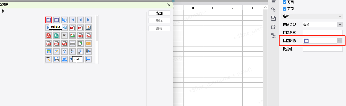Select the GIF export icon
This screenshot has height=106, width=346.
(x=57, y=43)
